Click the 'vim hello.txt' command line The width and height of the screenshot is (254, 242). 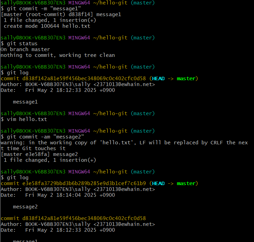[24, 119]
